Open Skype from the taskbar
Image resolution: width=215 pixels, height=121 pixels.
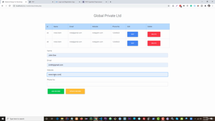[177, 119]
